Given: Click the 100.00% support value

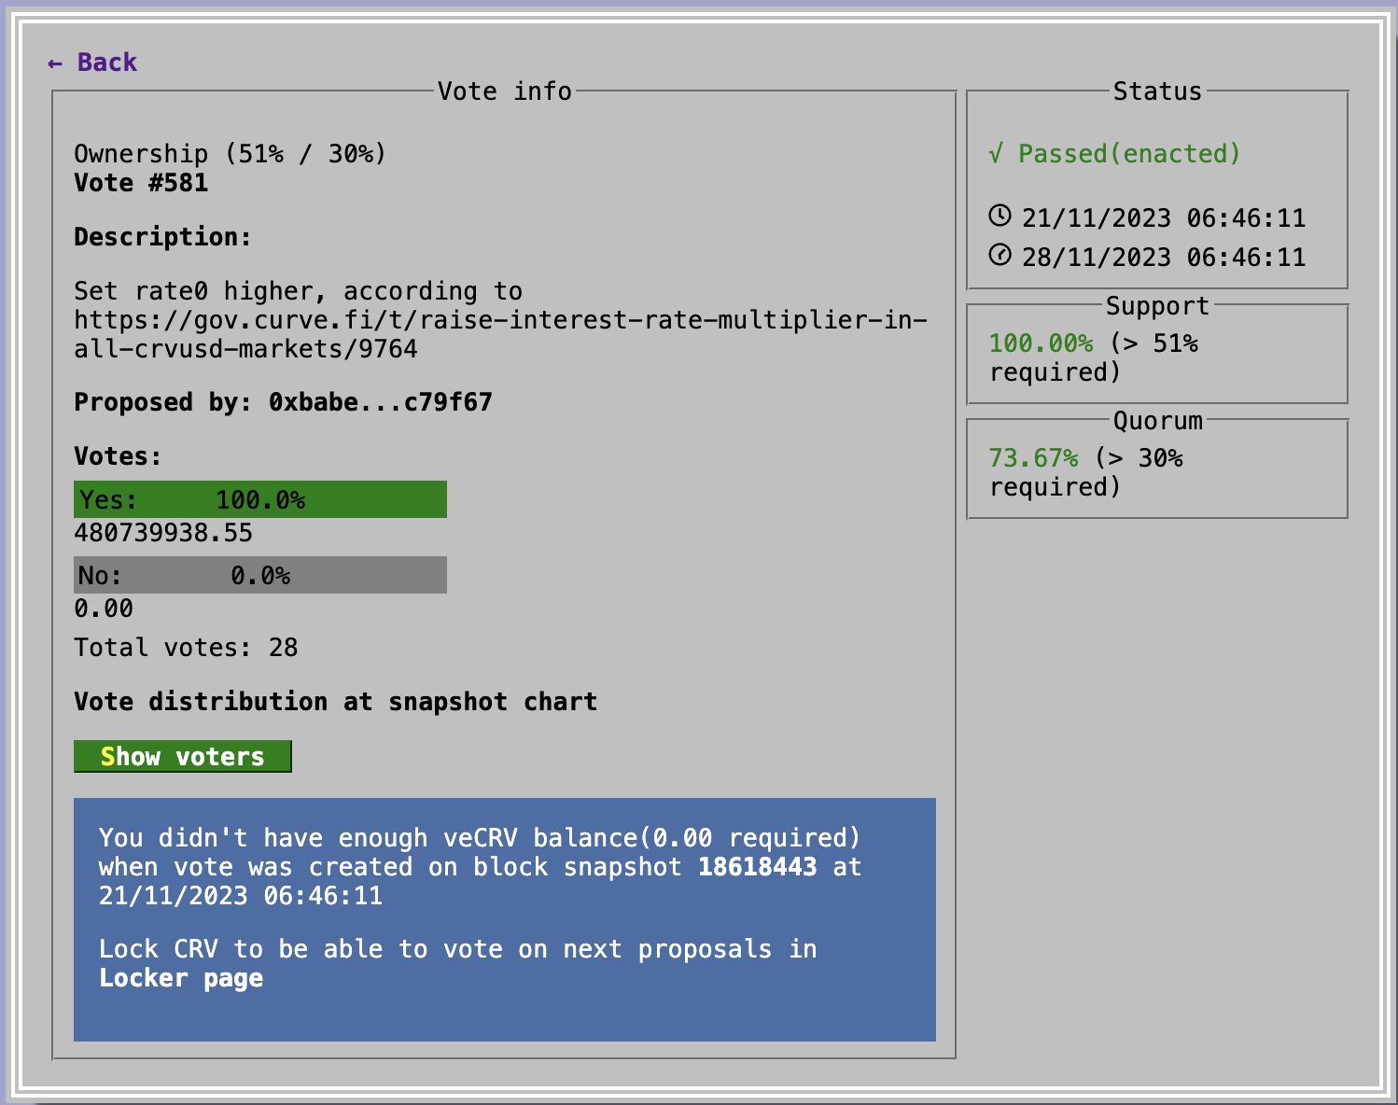Looking at the screenshot, I should [x=1041, y=343].
